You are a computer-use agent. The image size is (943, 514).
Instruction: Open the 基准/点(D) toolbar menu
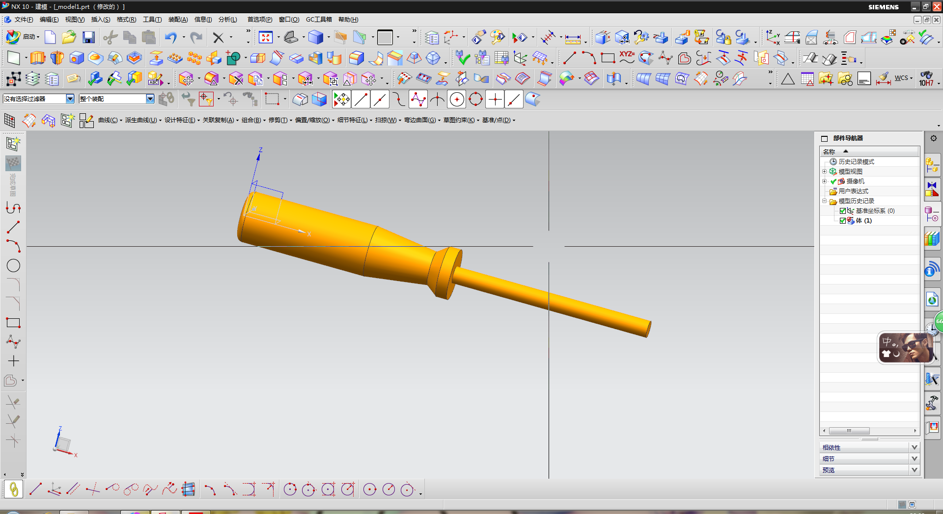pos(499,120)
